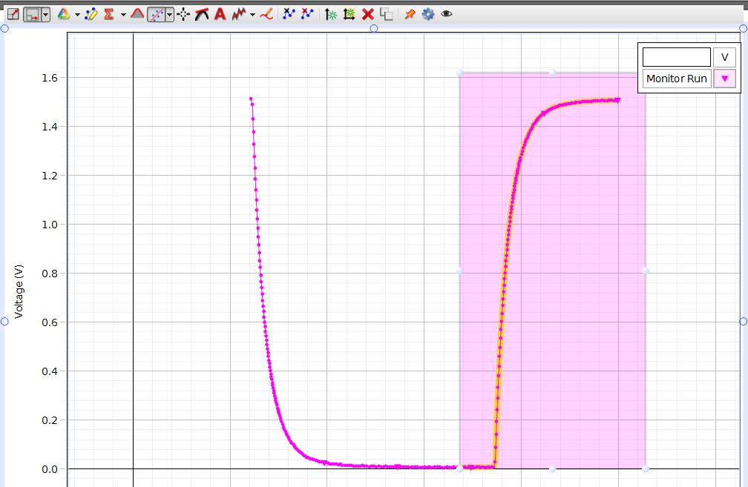The width and height of the screenshot is (748, 487).
Task: Click the V unit label in legend
Action: pos(724,57)
